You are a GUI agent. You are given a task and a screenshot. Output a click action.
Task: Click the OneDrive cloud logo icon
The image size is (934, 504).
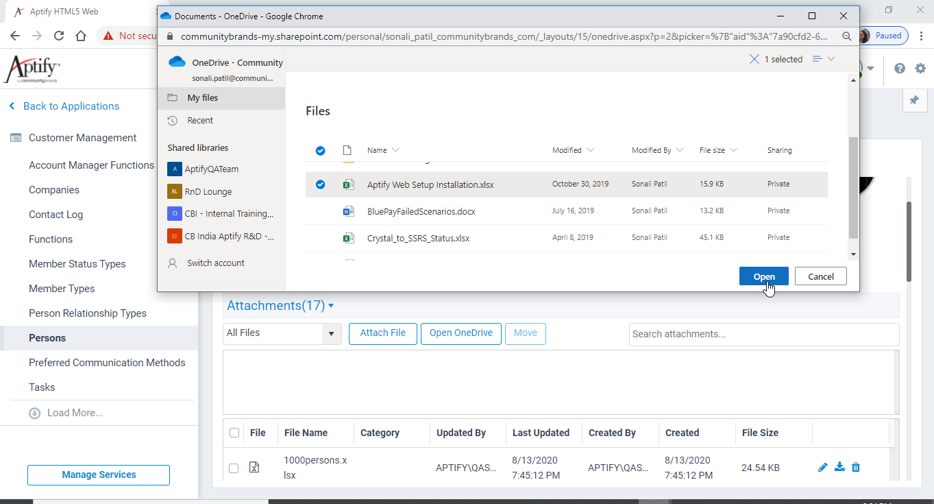tap(177, 62)
